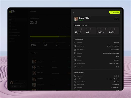This screenshot has height=98, width=131.
Task: Click Wingle Kim's avatar in the employee list
Action: 34,67
